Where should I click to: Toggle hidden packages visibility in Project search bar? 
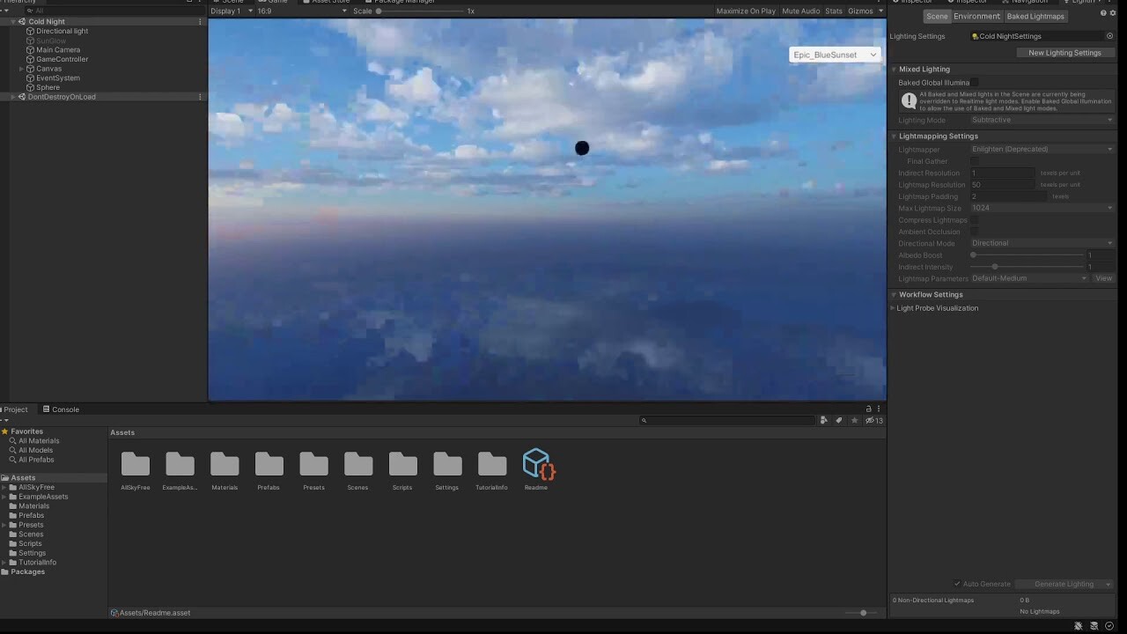coord(868,420)
